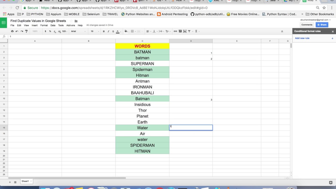Click the Explore button at bottom right

331,182
